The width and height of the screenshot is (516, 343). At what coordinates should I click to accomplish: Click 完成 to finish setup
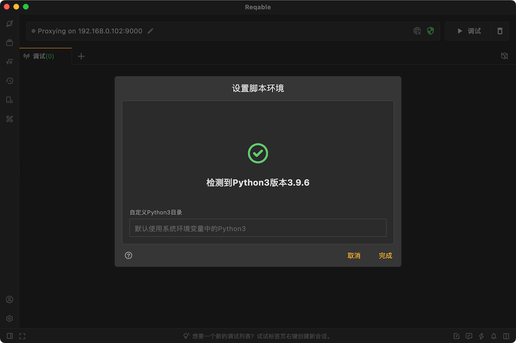(385, 256)
